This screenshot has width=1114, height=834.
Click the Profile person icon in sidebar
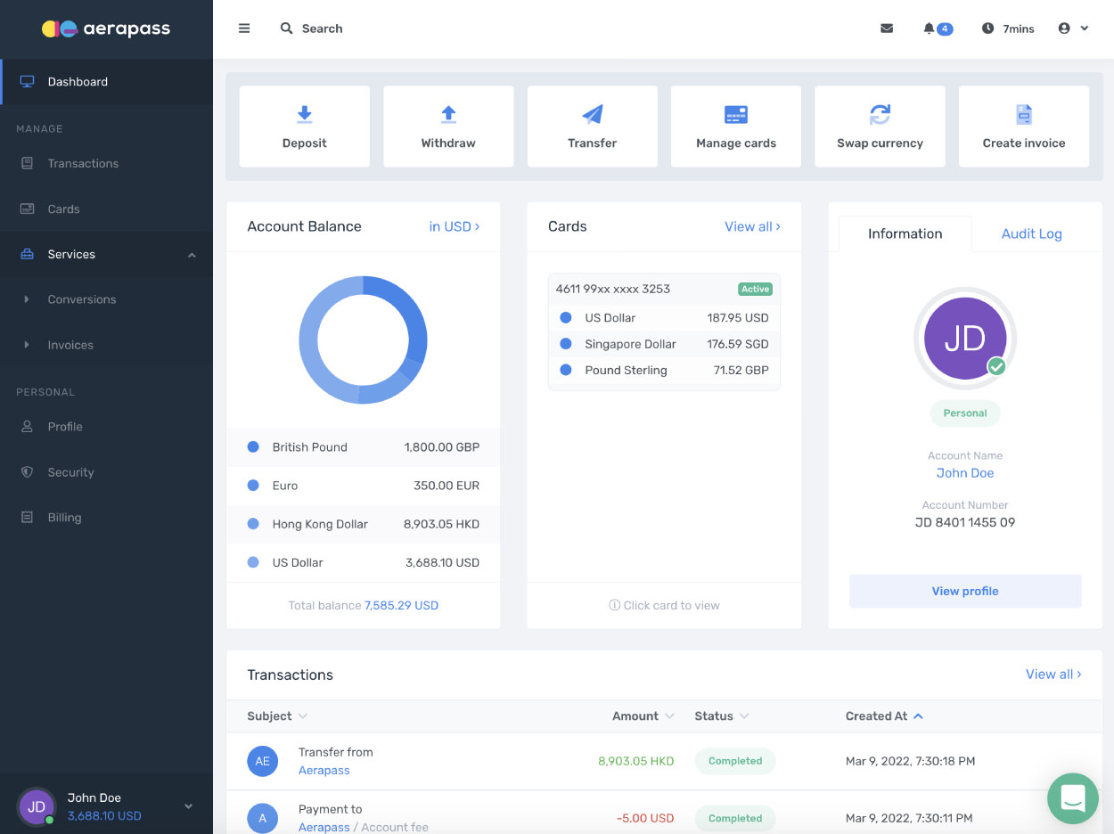point(27,427)
